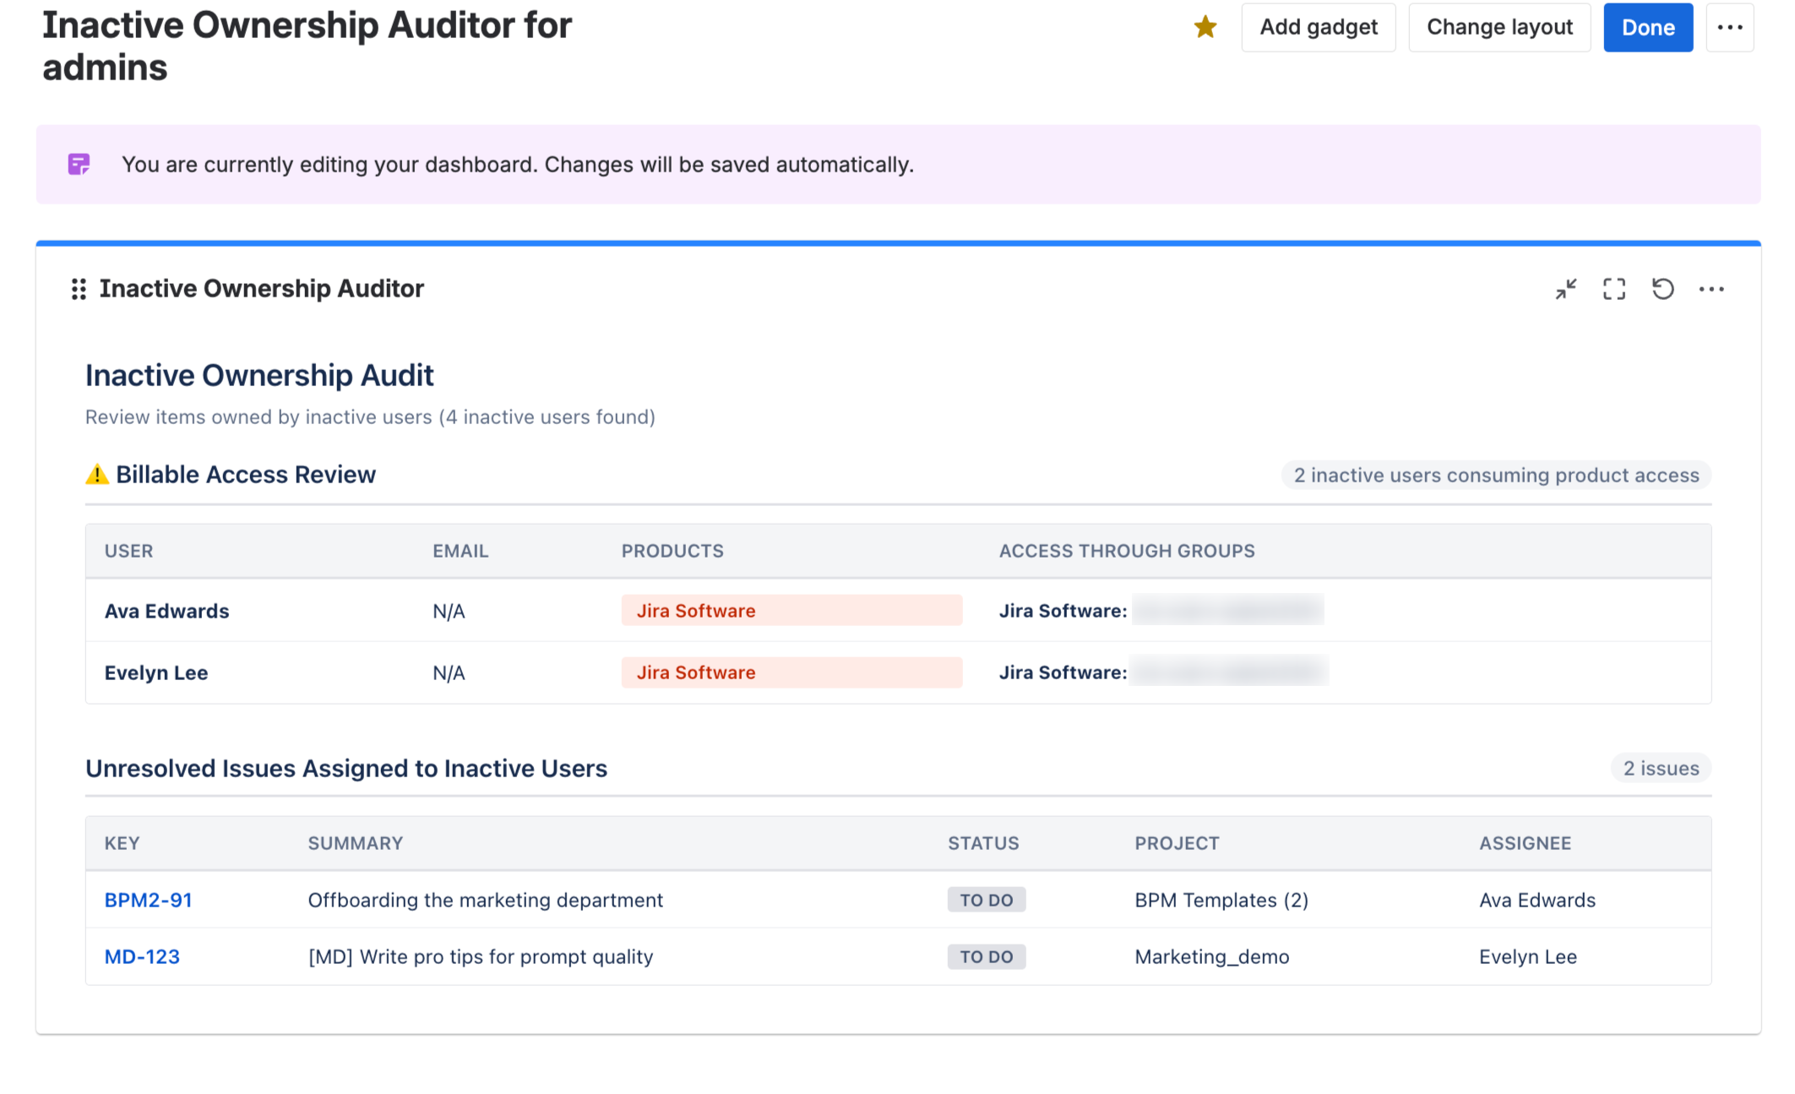Image resolution: width=1795 pixels, height=1094 pixels.
Task: Click the ASSIGNEE column header
Action: (1525, 843)
